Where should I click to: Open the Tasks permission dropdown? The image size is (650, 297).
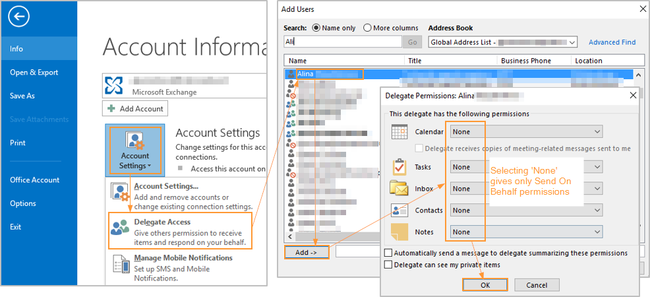(526, 167)
